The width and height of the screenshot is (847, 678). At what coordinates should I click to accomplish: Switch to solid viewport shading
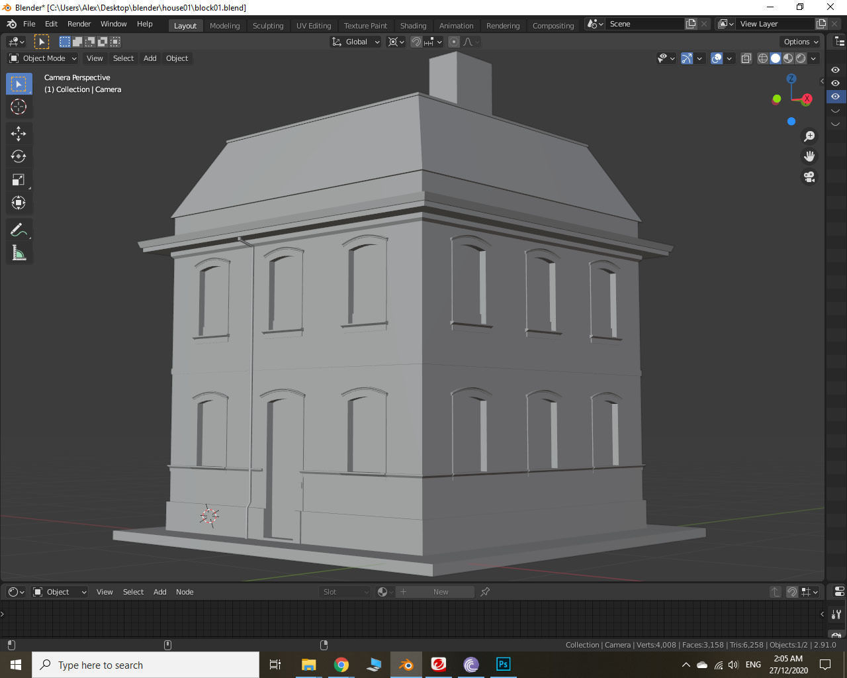coord(776,58)
